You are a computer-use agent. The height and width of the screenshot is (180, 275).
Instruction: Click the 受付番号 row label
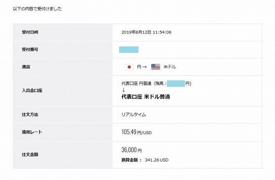30,50
